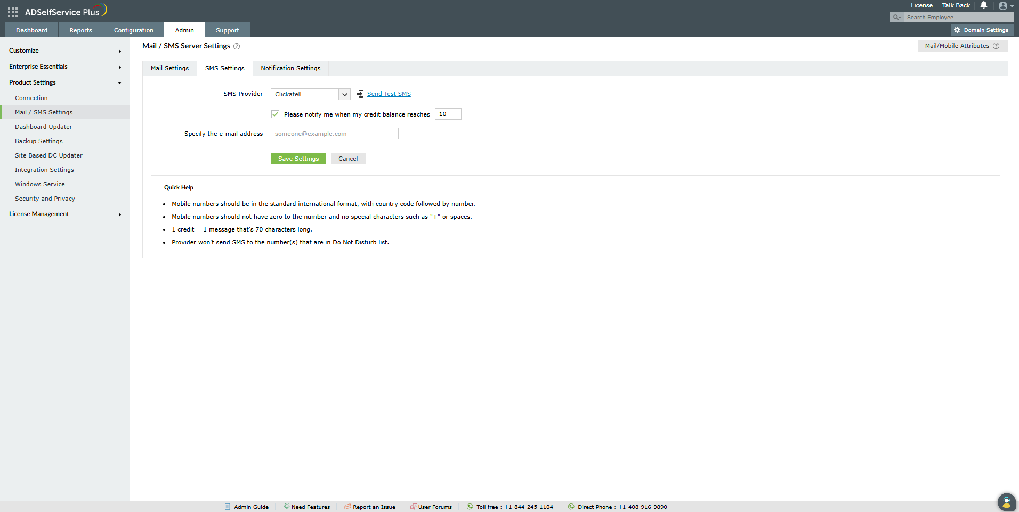Click the notification bell icon
The image size is (1019, 512).
tap(984, 5)
